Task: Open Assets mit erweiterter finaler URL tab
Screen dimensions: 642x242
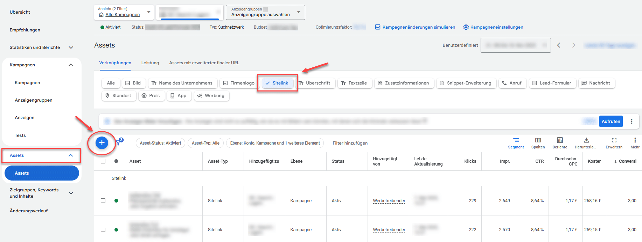Action: [204, 63]
